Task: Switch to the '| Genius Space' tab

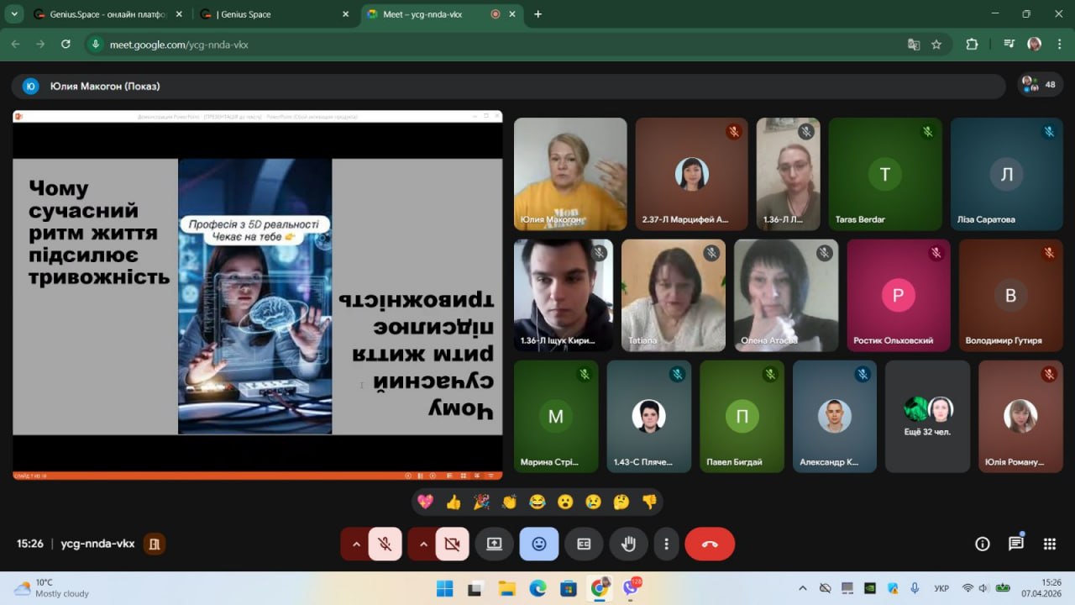Action: click(x=275, y=14)
